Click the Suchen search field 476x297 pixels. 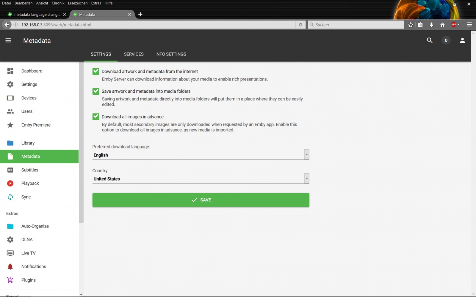pos(356,25)
